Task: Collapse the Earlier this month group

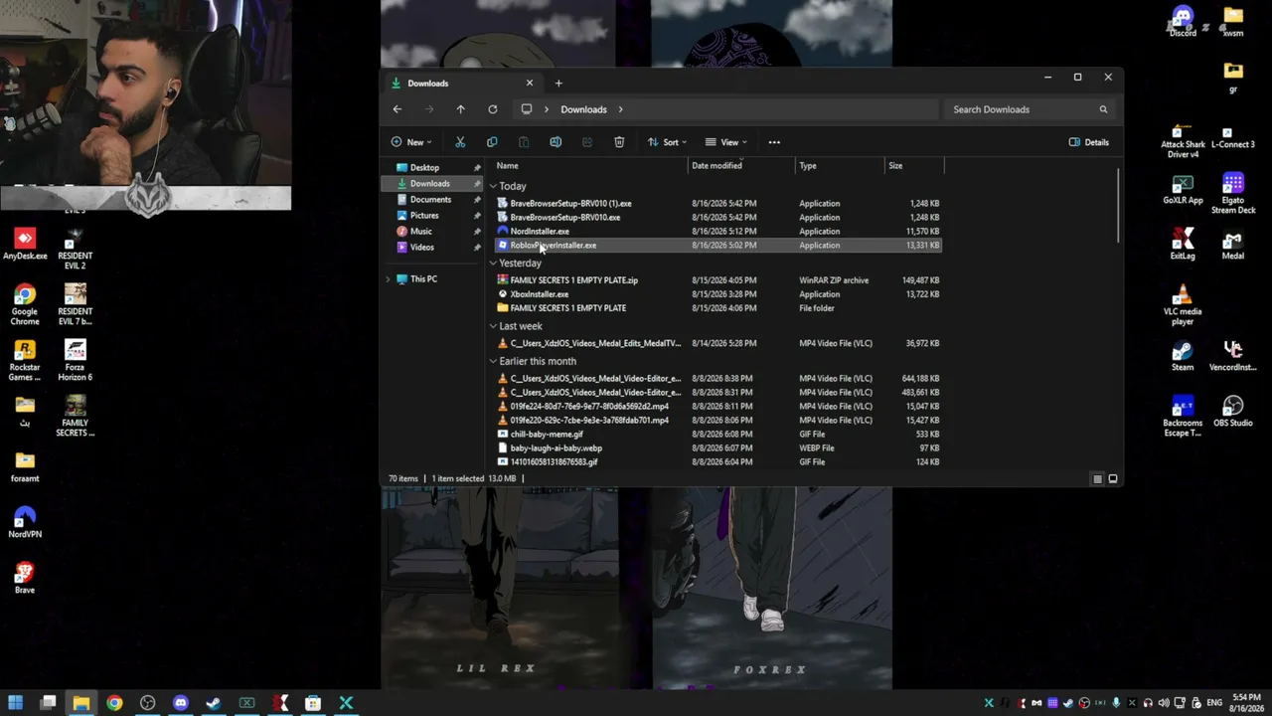Action: click(493, 361)
